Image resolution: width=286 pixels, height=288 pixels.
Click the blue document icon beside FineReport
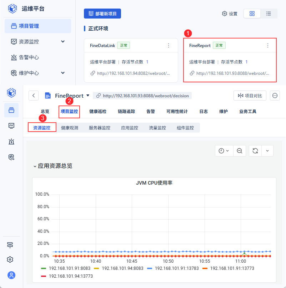point(48,96)
